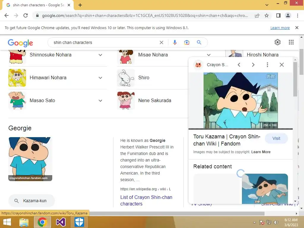Open the Chrome side panel
304x228 pixels.
[278, 15]
